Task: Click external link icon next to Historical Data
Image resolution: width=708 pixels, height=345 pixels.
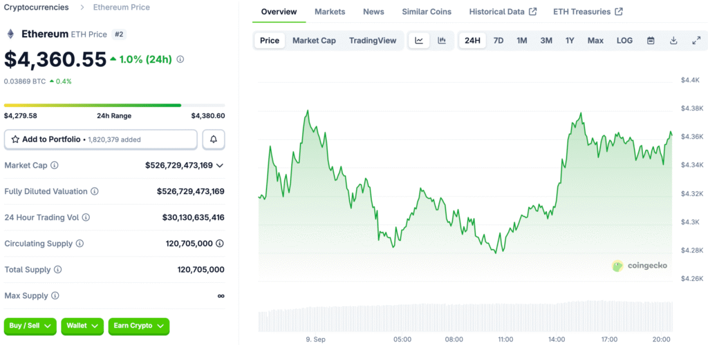Action: pyautogui.click(x=533, y=12)
